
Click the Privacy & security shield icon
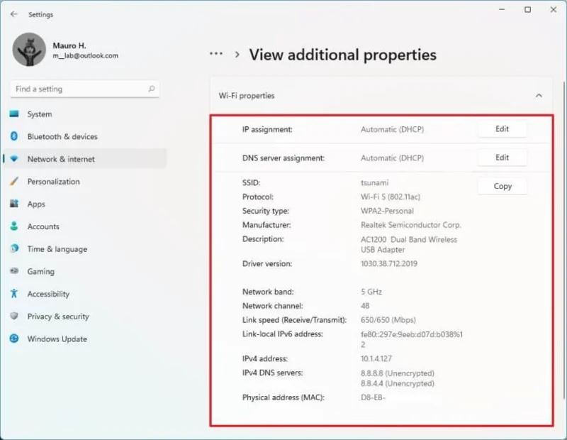(14, 316)
